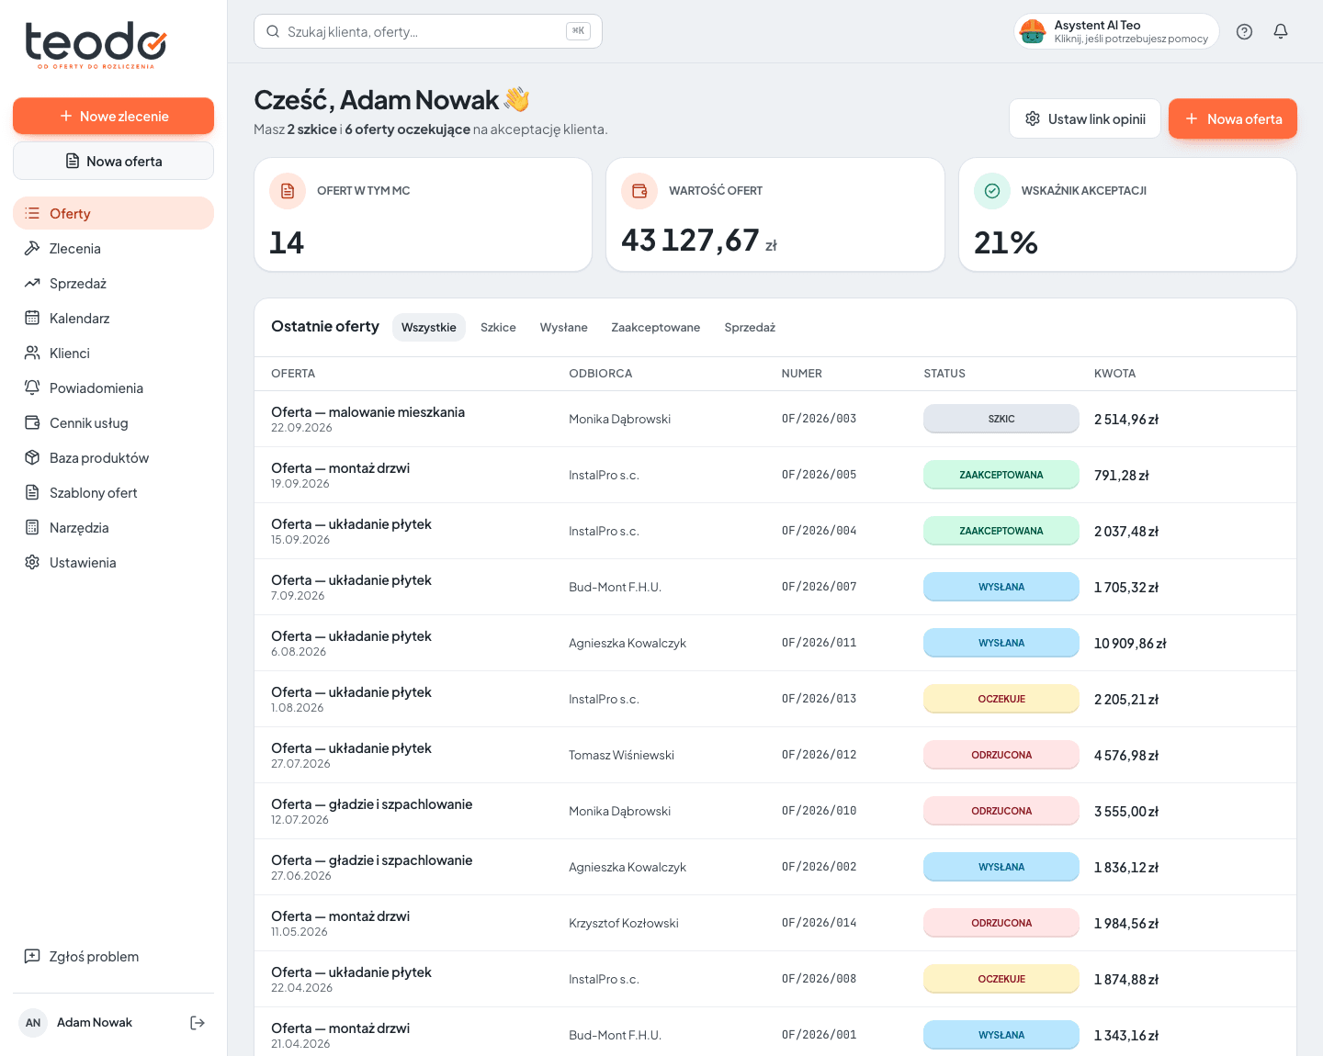Click offer number OF/2026/005
The height and width of the screenshot is (1056, 1323).
(x=819, y=475)
